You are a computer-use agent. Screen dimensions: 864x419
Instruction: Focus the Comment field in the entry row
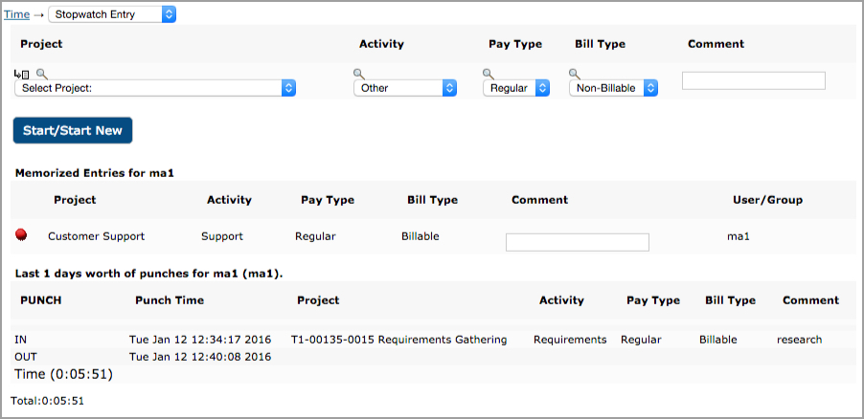(754, 80)
